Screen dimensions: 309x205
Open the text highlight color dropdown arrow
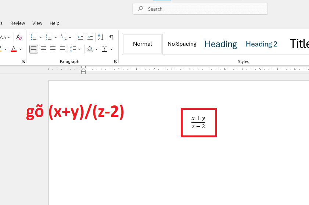[x=5, y=49]
